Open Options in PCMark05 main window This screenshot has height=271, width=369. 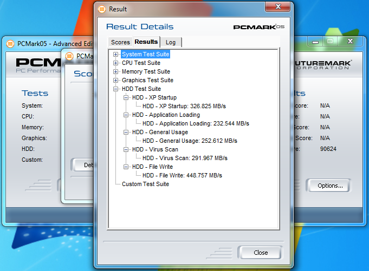pos(330,186)
